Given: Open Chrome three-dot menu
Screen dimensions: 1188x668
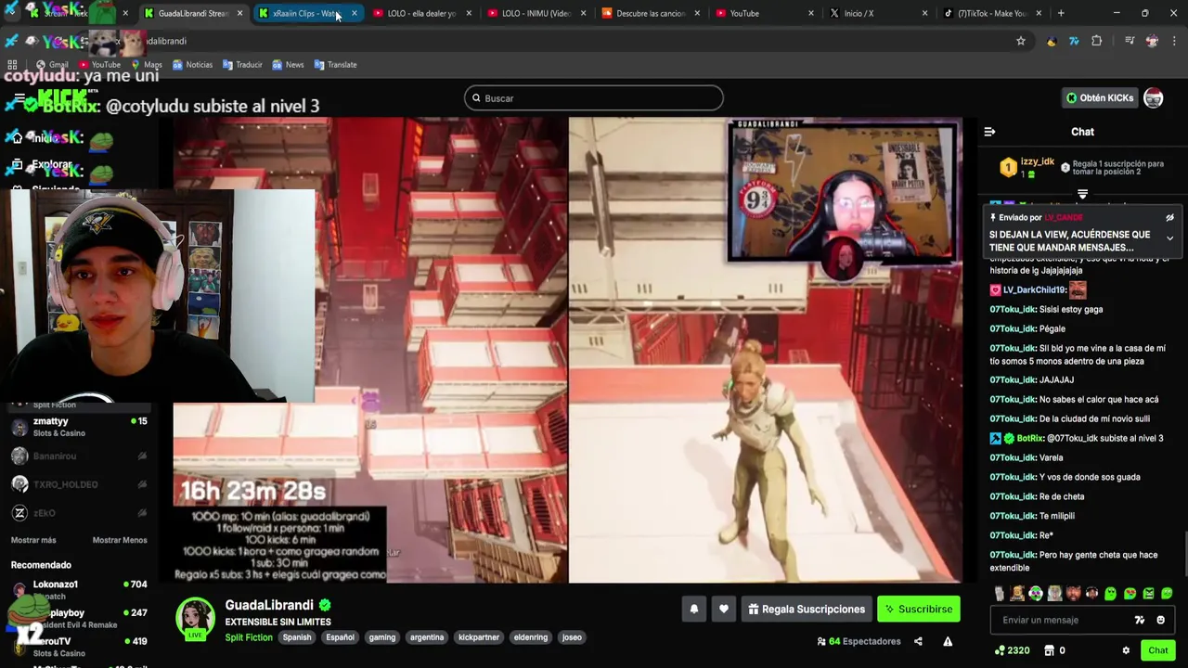Looking at the screenshot, I should (x=1174, y=41).
